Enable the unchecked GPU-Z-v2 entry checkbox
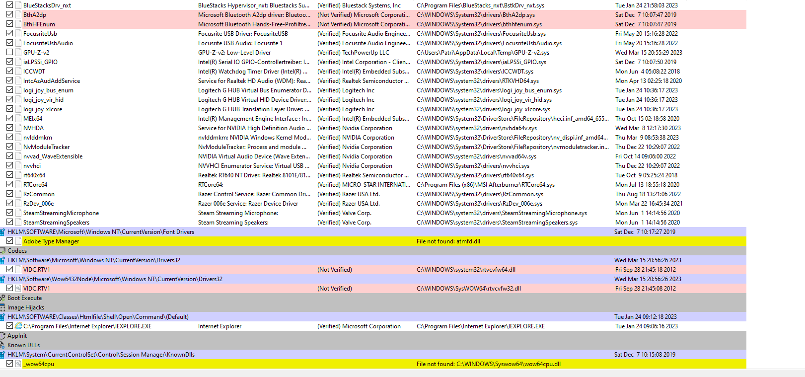The width and height of the screenshot is (805, 377). [x=9, y=52]
